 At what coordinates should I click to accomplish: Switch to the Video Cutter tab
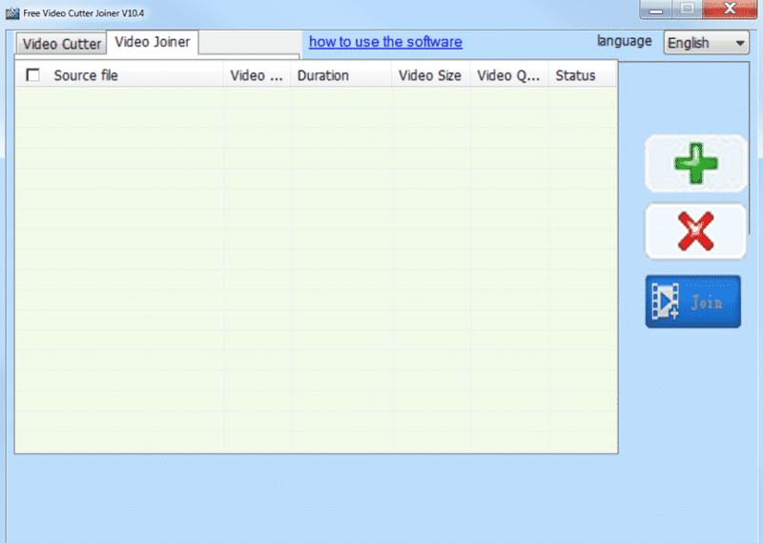click(61, 44)
